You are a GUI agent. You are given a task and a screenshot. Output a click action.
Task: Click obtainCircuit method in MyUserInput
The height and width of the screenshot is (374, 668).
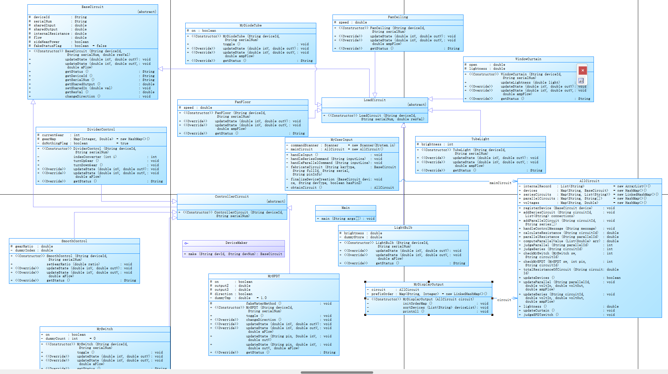click(x=340, y=188)
